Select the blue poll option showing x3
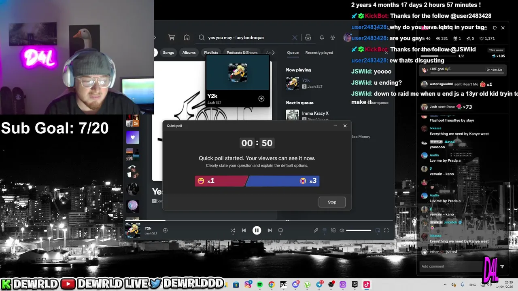 pos(282,181)
